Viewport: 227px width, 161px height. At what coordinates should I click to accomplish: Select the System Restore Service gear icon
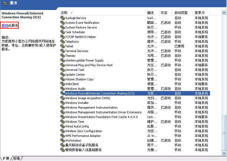click(63, 27)
